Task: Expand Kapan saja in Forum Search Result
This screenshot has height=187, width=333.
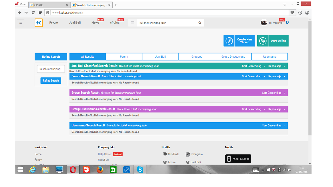Action: click(277, 76)
